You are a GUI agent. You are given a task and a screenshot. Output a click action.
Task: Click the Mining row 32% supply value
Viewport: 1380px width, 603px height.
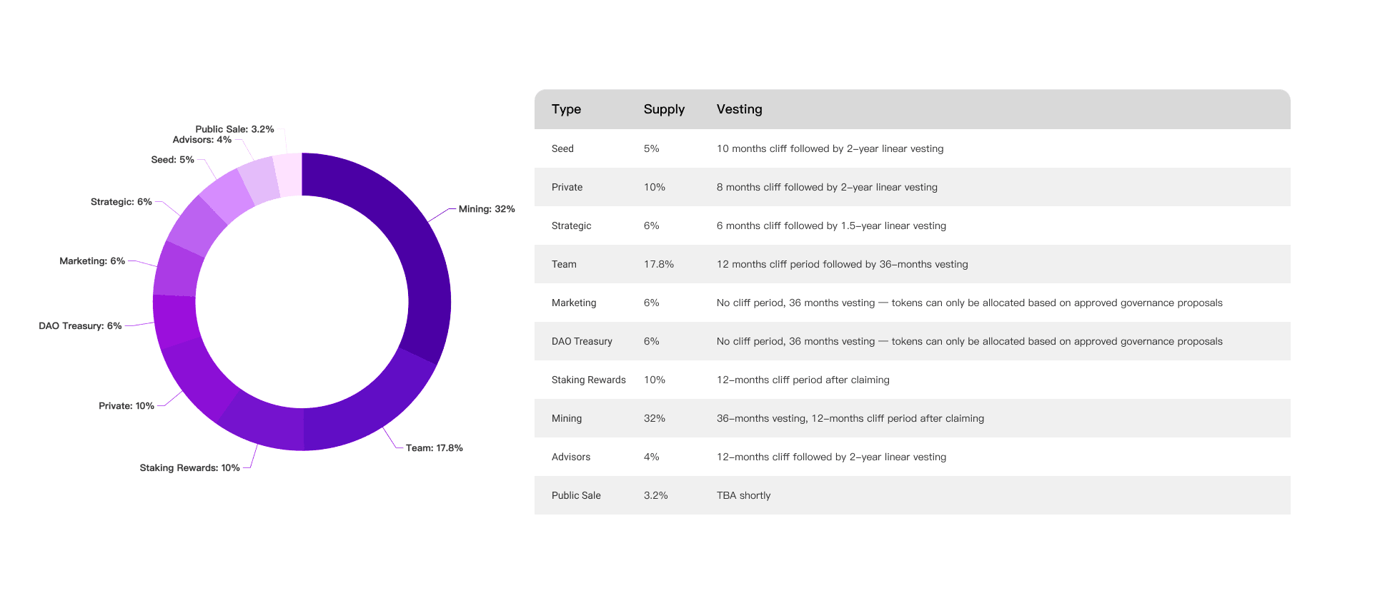(x=654, y=418)
